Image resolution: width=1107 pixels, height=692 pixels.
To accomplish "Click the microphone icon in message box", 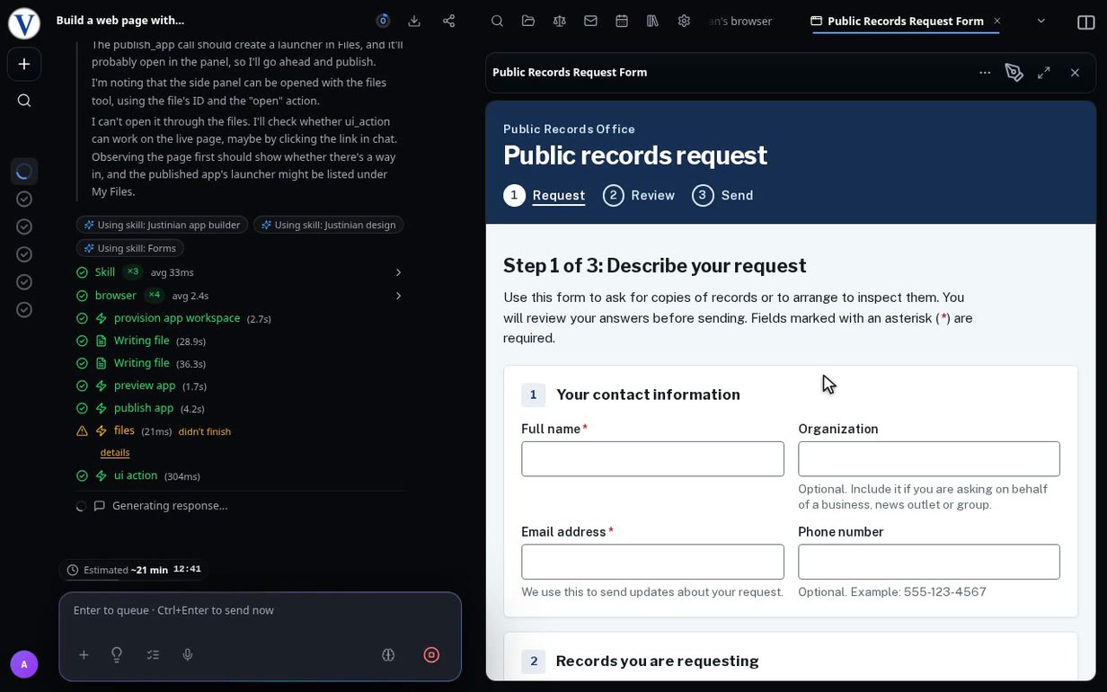I will click(188, 655).
